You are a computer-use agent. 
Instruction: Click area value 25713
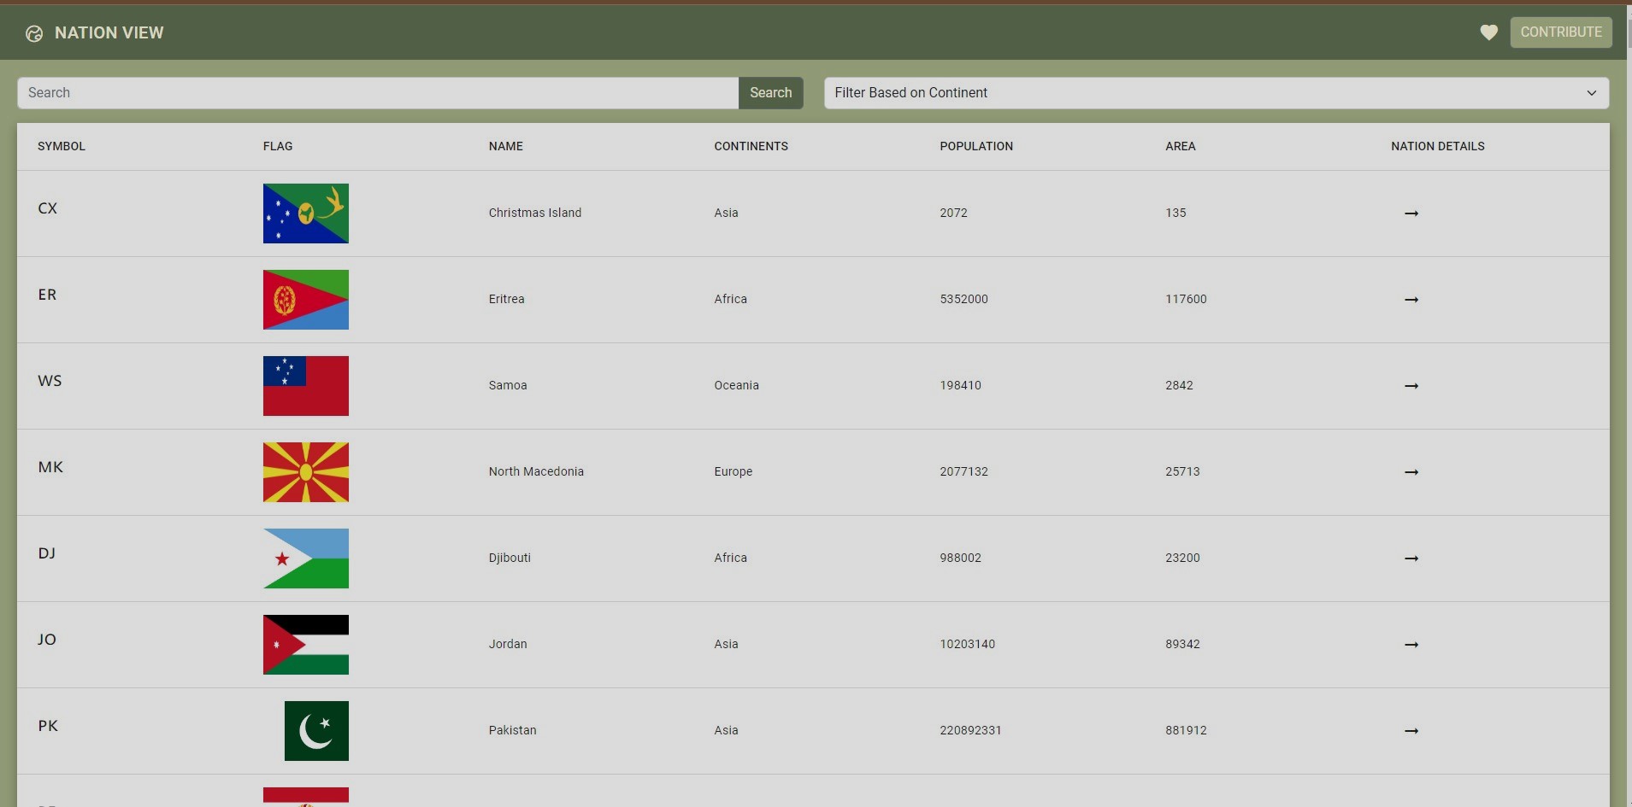click(1183, 471)
